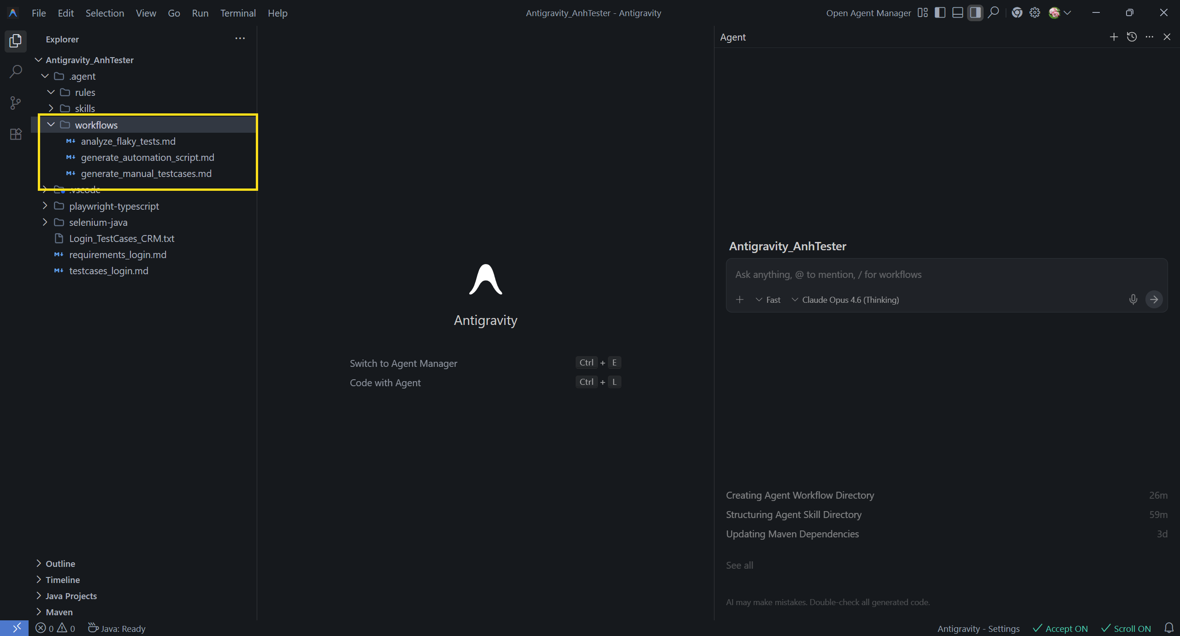This screenshot has height=636, width=1180.
Task: Open the Selection menu
Action: [x=105, y=13]
